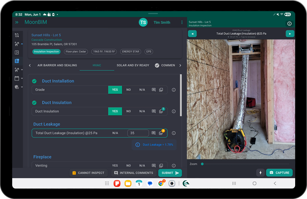The height and width of the screenshot is (199, 307).
Task: Open photos for Grade row
Action: (161, 90)
